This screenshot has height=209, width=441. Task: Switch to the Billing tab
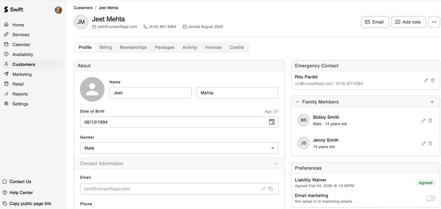[x=106, y=47]
